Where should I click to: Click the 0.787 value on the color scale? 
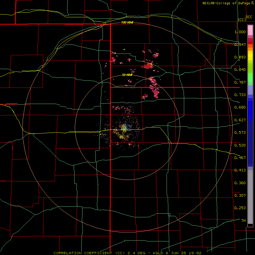pos(240,82)
